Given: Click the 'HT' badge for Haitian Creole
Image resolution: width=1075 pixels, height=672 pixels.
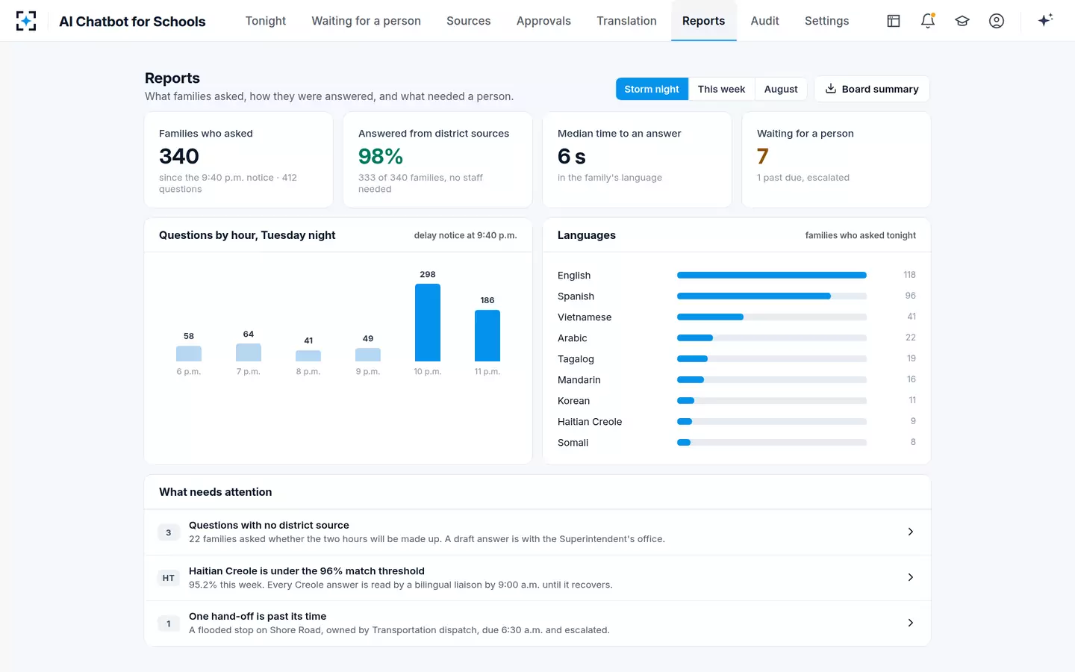Looking at the screenshot, I should [x=169, y=578].
